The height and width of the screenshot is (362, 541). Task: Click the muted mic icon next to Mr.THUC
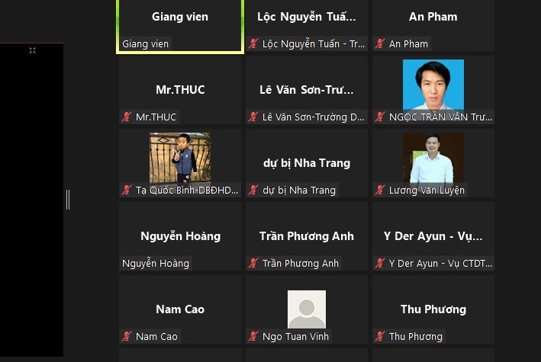tap(127, 117)
